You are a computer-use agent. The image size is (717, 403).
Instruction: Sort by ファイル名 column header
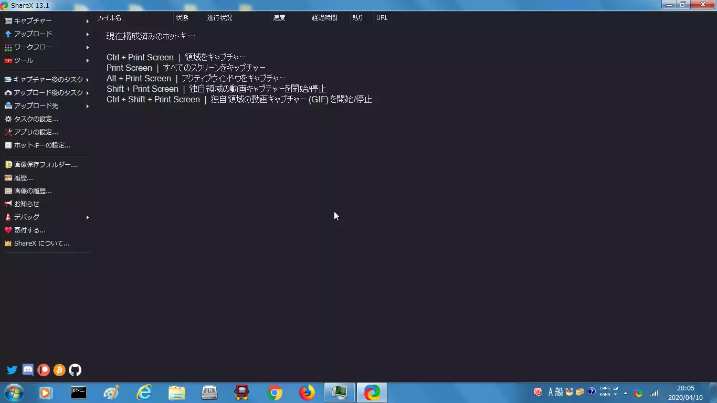(134, 18)
